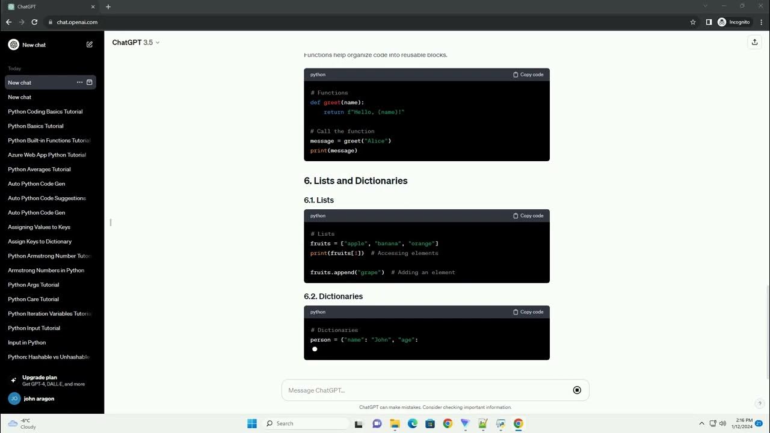This screenshot has width=770, height=433.
Task: Open the Python Input Tutorial chat
Action: pyautogui.click(x=51, y=328)
